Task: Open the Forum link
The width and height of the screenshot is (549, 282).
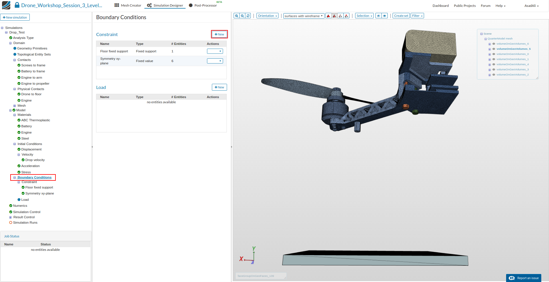Action: 486,6
